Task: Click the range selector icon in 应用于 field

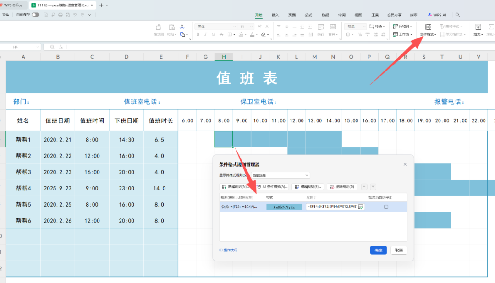Action: [x=361, y=207]
